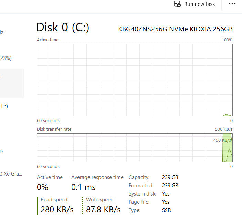242x221 pixels.
Task: Click the KBG40ZNS256G NVMe KIOXIA model name
Action: pos(175,29)
